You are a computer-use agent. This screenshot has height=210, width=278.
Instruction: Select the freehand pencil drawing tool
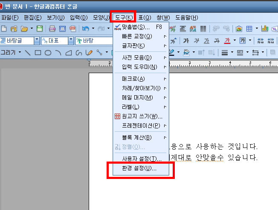click(x=89, y=53)
